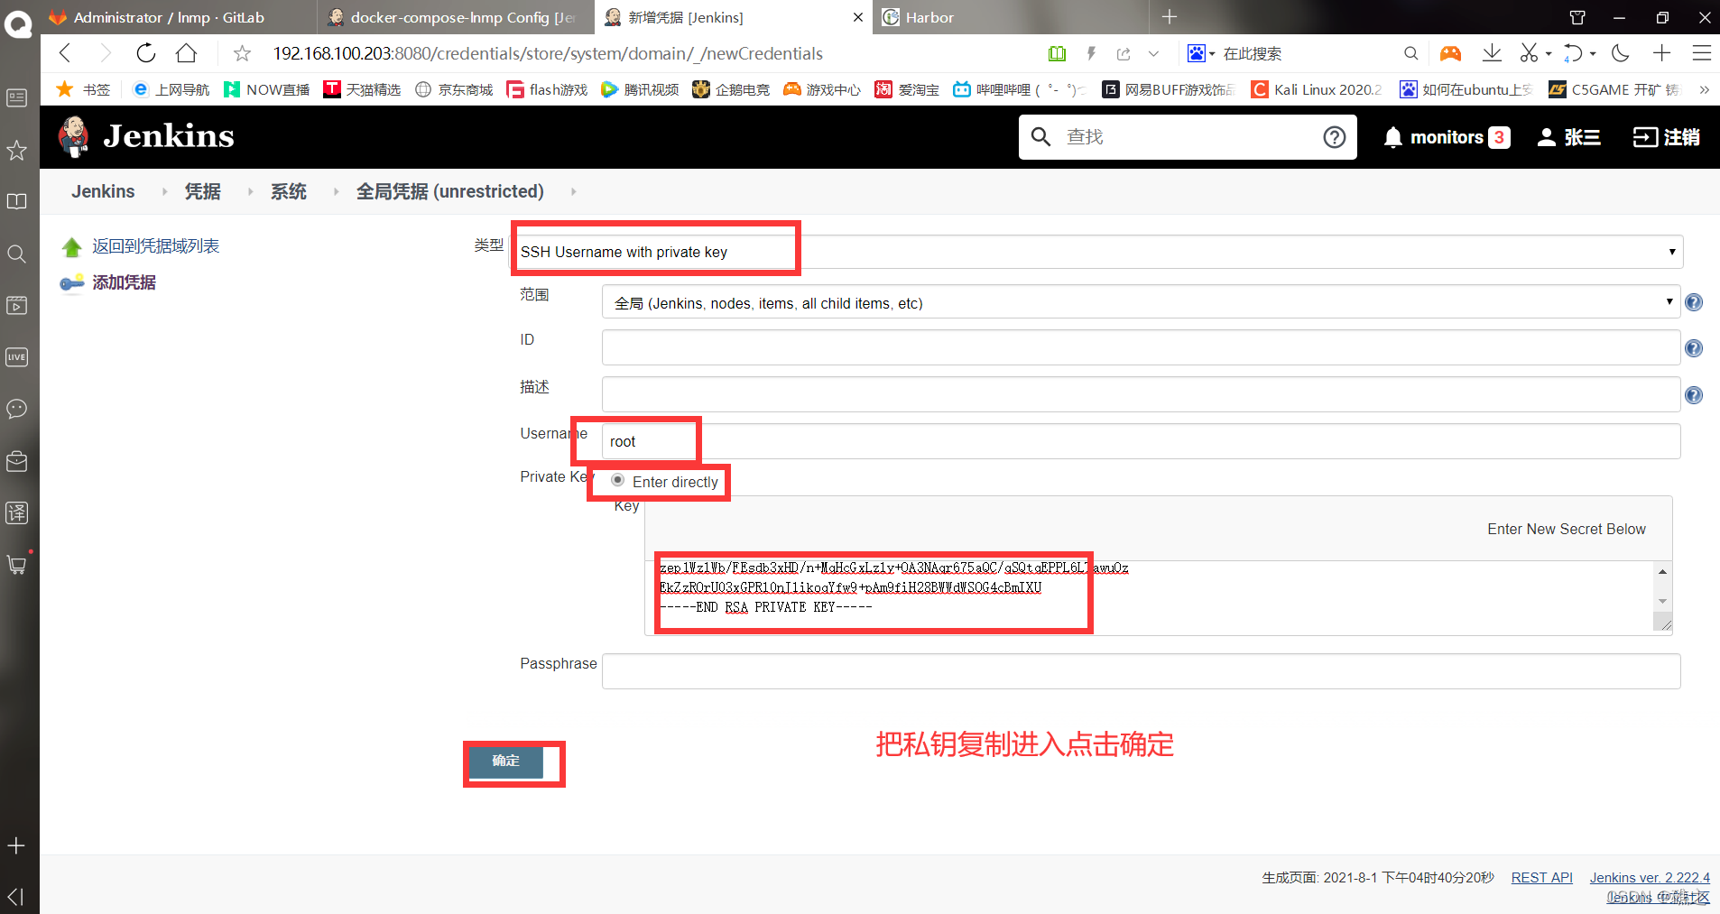Image resolution: width=1720 pixels, height=914 pixels.
Task: Click the ID input field
Action: point(1141,347)
